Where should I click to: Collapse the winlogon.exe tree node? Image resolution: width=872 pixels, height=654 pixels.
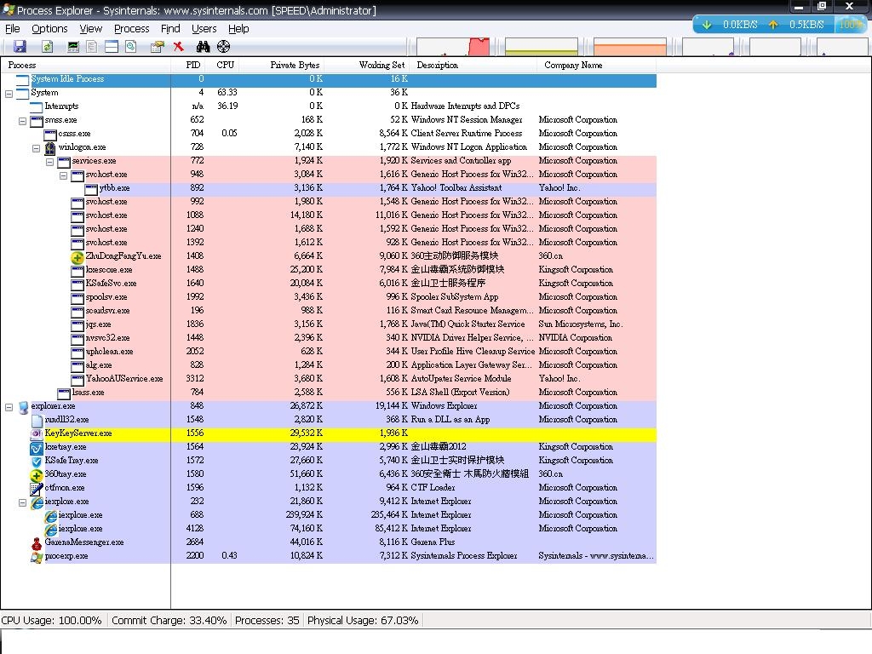[37, 147]
